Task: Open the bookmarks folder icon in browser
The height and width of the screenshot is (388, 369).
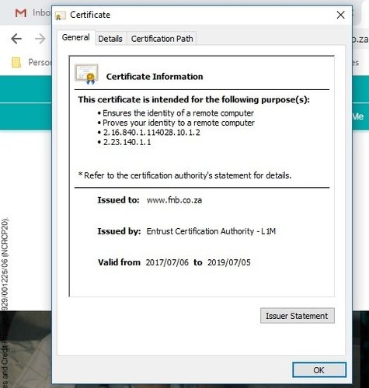Action: pyautogui.click(x=16, y=62)
